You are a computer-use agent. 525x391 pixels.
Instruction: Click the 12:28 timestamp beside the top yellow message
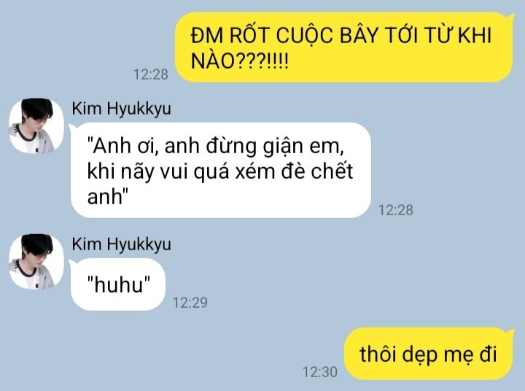tap(151, 74)
